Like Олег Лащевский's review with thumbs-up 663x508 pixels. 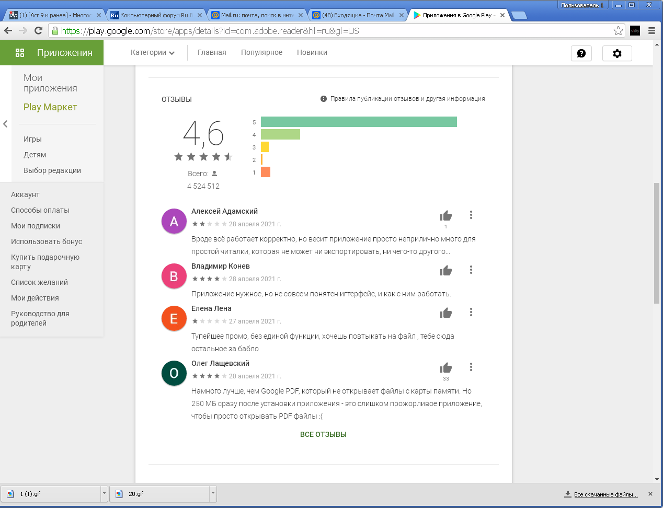[x=446, y=367]
